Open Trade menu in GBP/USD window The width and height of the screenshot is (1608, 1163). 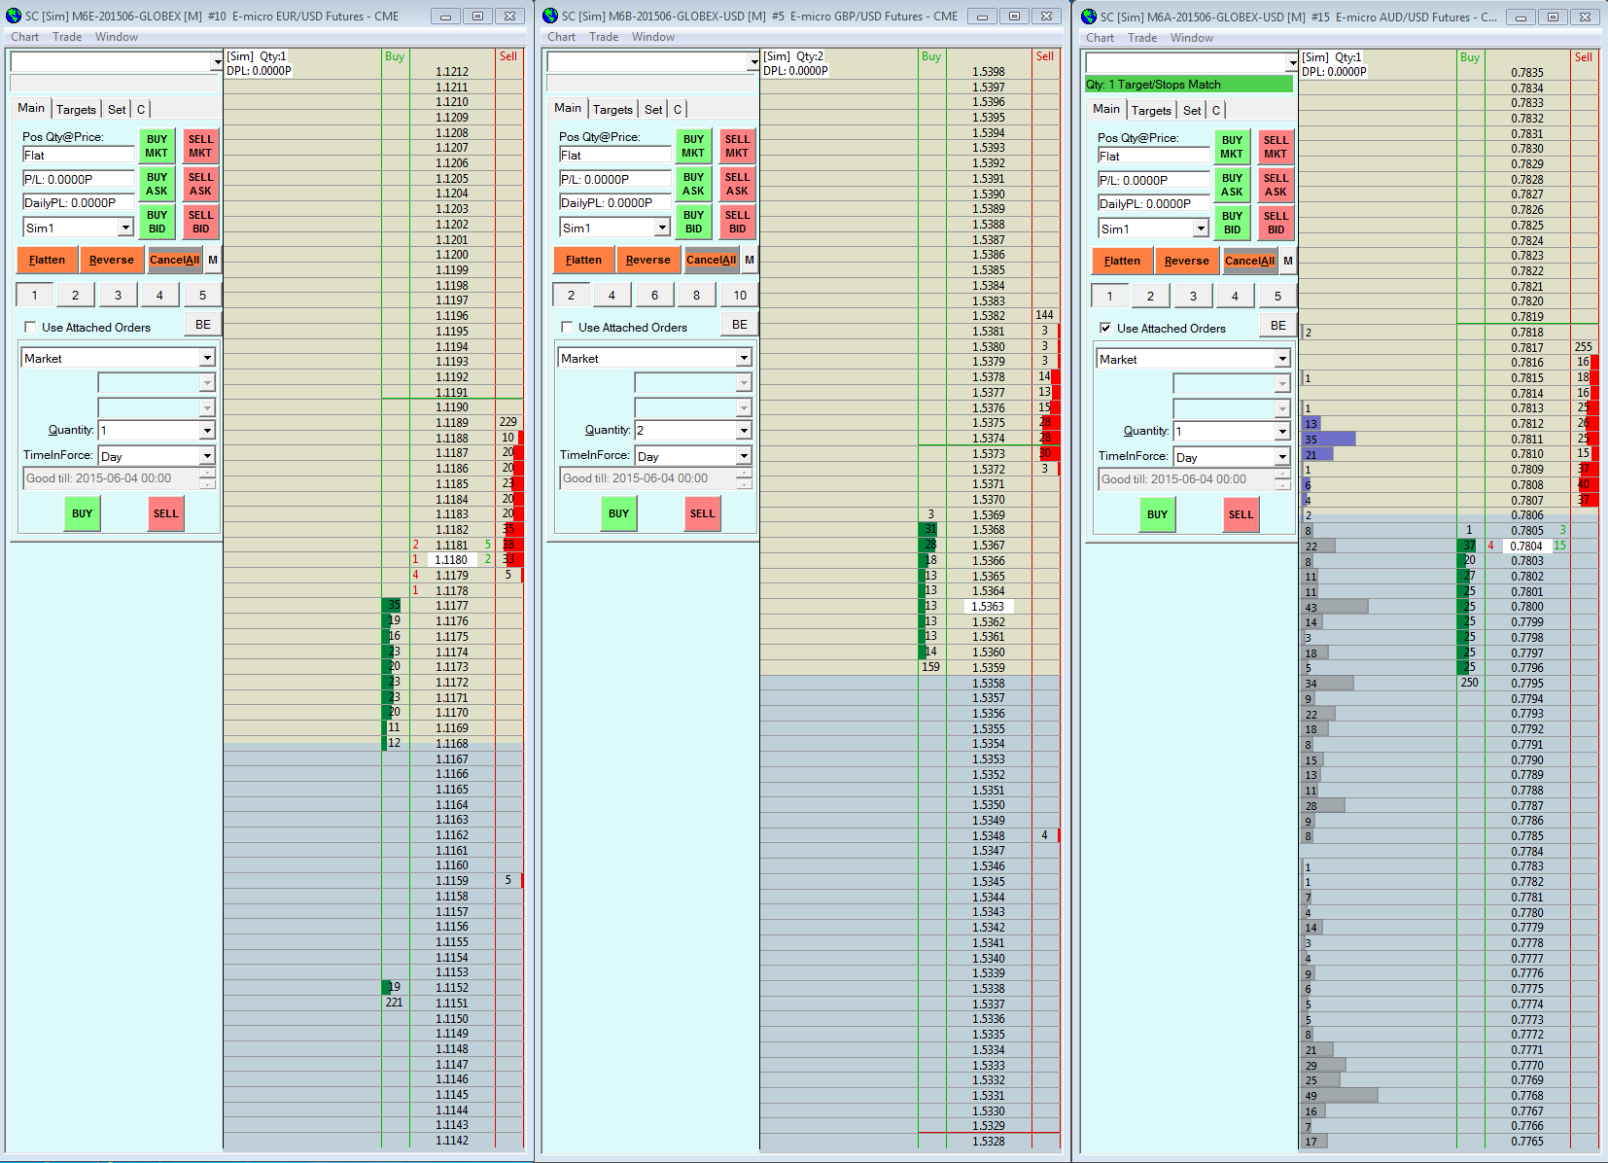tap(604, 37)
